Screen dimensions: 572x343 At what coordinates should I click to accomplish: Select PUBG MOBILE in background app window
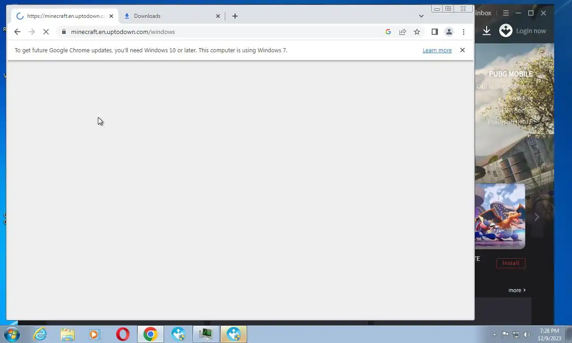pos(511,74)
